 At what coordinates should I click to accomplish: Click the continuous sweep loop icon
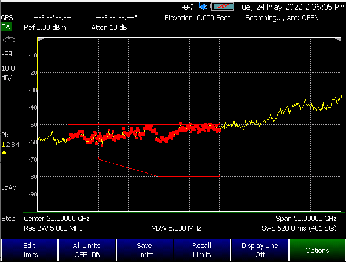click(10, 40)
